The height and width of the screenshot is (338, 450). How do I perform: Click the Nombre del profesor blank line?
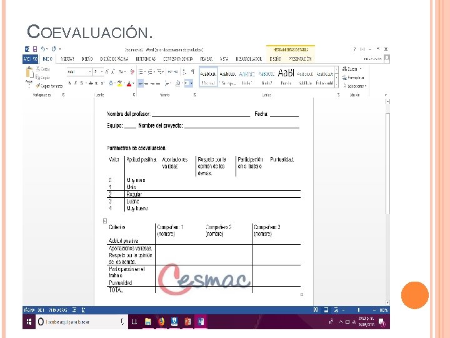201,115
